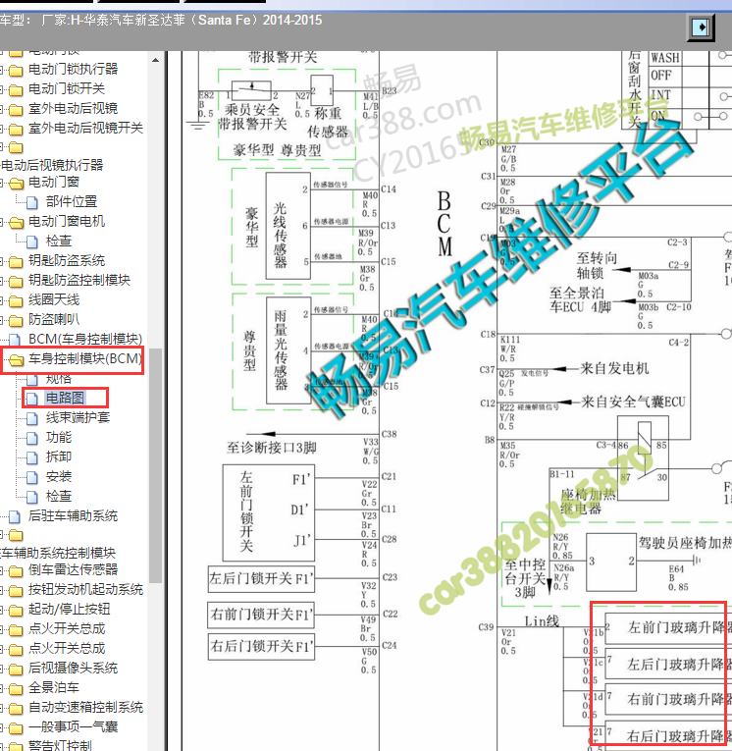The height and width of the screenshot is (751, 732).
Task: Click the 安装 document icon
Action: [x=32, y=477]
